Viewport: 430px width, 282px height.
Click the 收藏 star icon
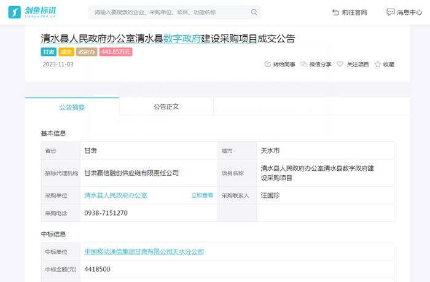pos(378,64)
